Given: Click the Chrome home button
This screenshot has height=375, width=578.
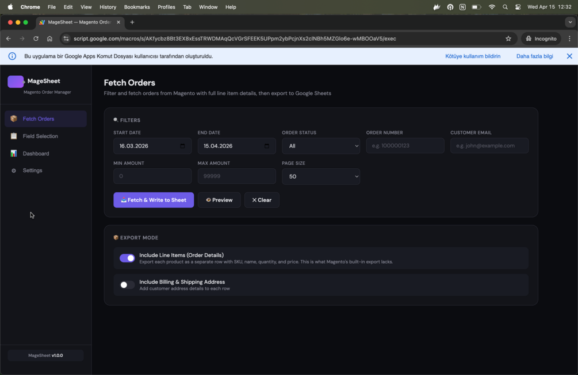Looking at the screenshot, I should (49, 38).
